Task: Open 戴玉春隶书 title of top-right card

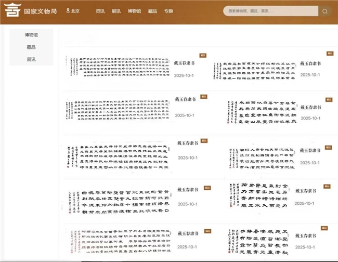Action: pyautogui.click(x=311, y=64)
